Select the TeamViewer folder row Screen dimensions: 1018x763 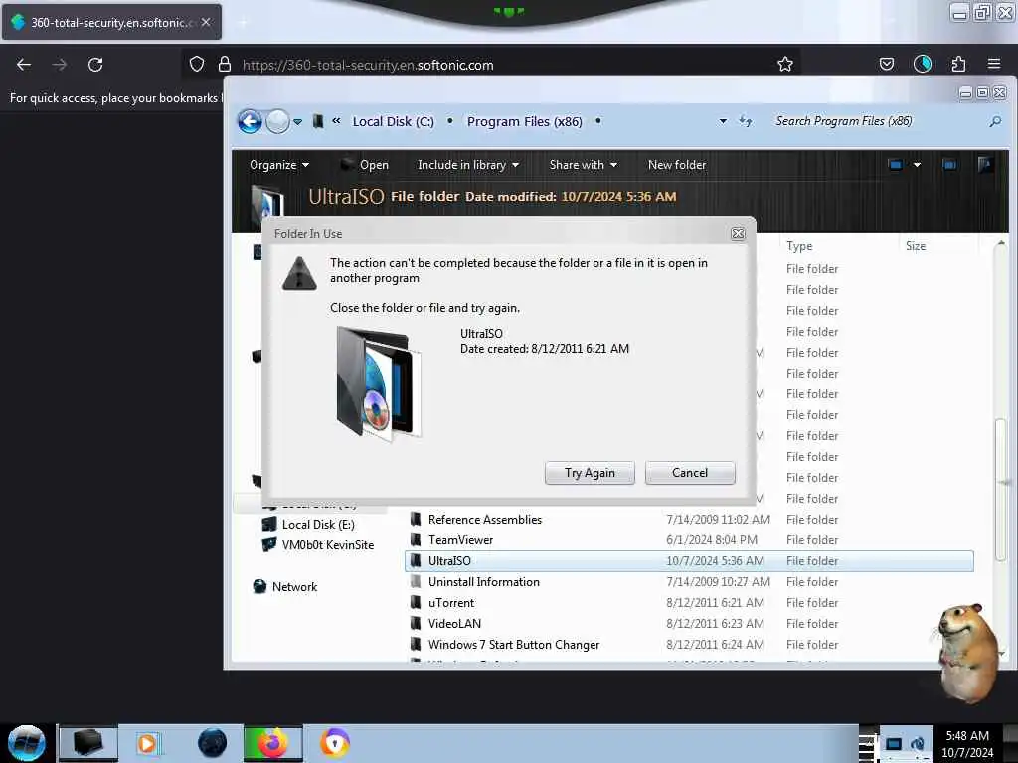[x=689, y=539]
